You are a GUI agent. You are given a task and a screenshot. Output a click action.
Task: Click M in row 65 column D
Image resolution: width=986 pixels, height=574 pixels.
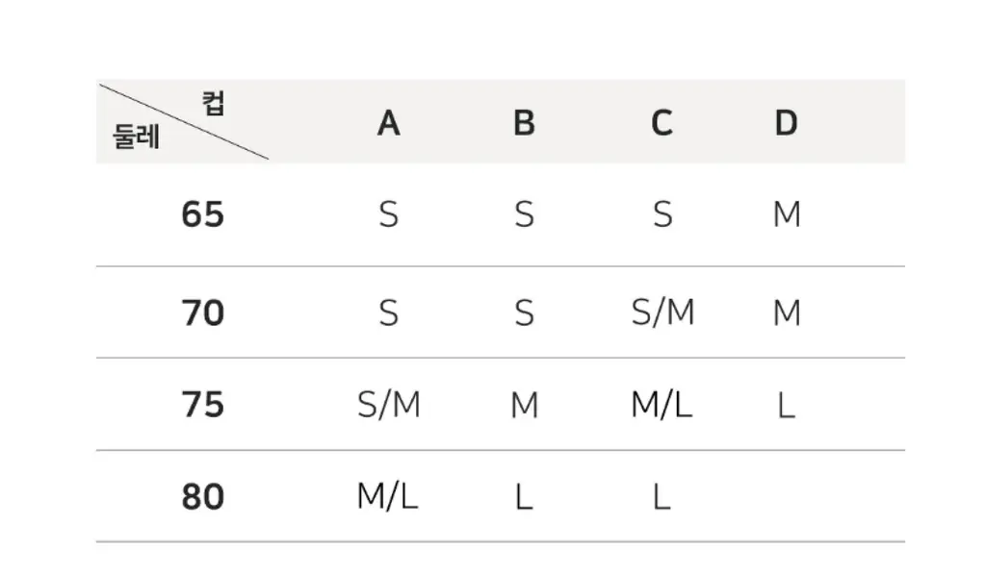(x=787, y=214)
